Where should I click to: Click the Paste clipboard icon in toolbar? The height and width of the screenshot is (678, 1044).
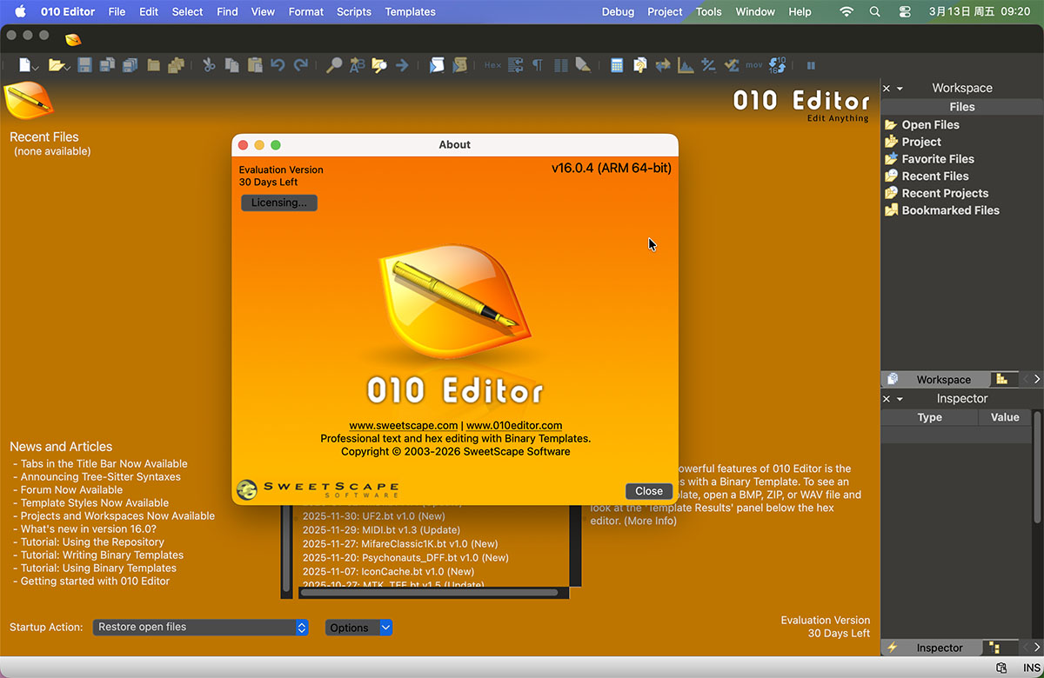tap(255, 65)
